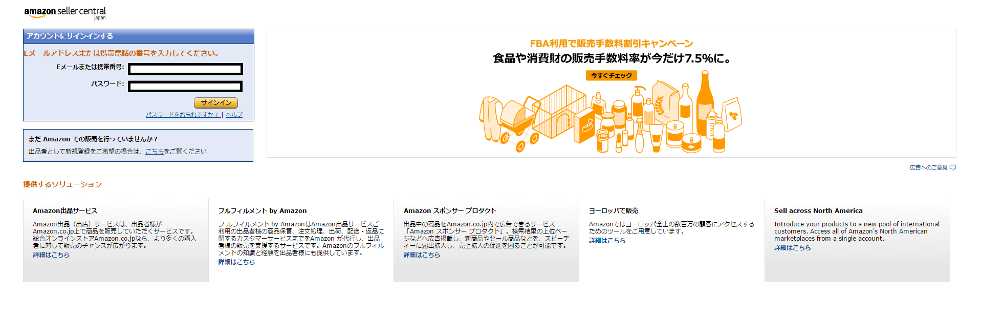Open the ヘルプ link

(x=234, y=115)
